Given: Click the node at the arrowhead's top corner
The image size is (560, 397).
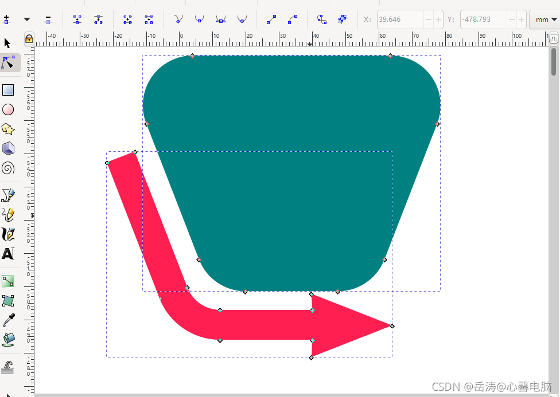Looking at the screenshot, I should click(311, 294).
